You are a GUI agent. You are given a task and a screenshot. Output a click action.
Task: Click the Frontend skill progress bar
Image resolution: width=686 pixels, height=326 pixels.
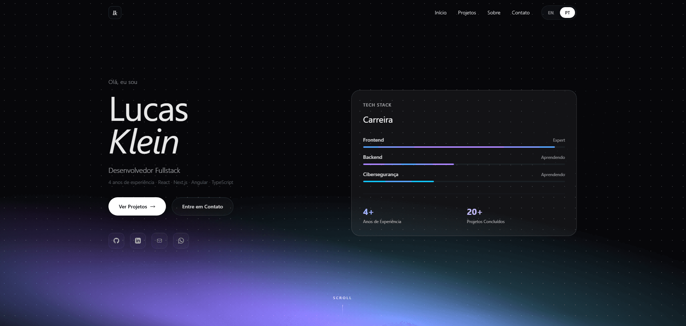coord(464,147)
